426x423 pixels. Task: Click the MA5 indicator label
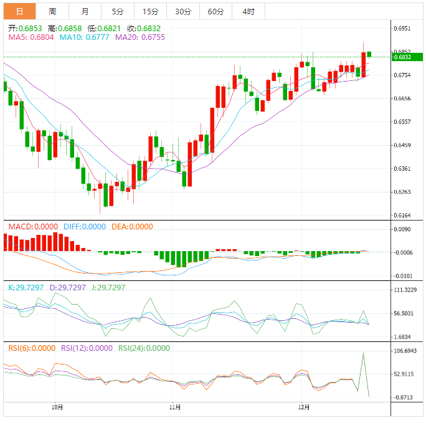point(31,38)
